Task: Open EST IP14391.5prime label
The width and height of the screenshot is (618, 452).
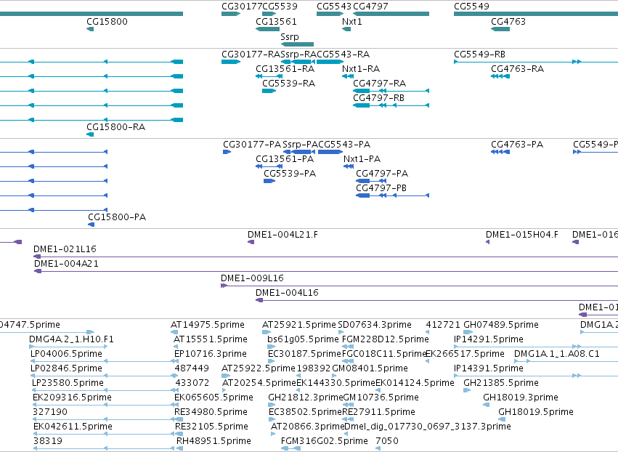Action: 489,368
